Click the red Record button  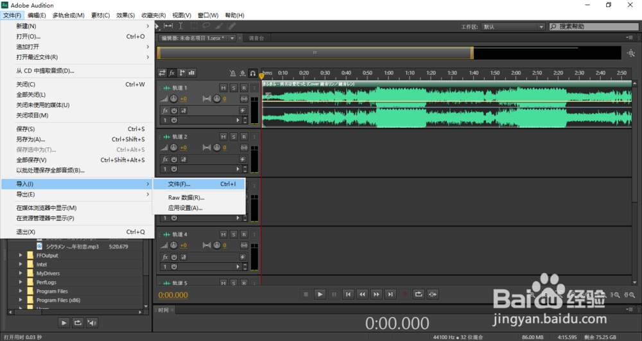404,294
